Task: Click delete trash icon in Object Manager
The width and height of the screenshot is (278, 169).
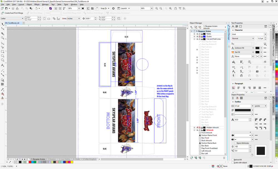Action: 224,158
